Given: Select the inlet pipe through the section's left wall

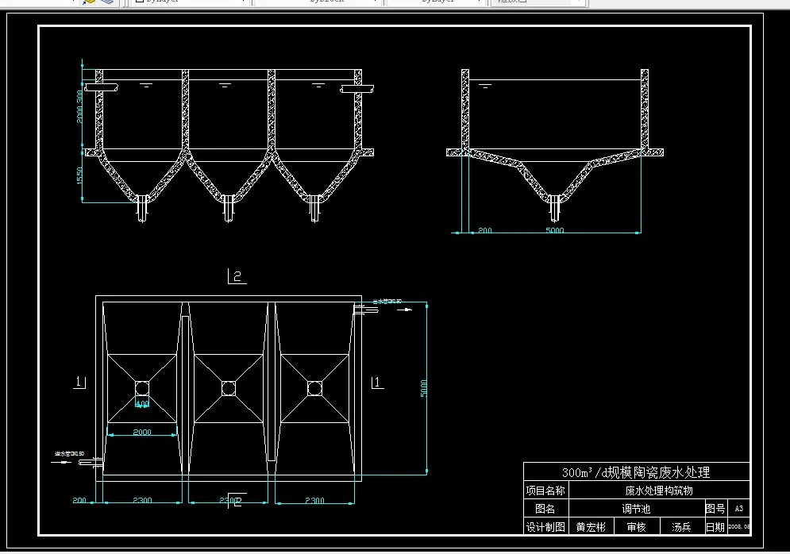Looking at the screenshot, I should tap(102, 88).
